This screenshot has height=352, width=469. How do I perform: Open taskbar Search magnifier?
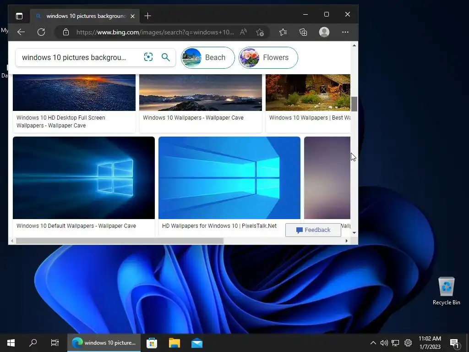click(x=33, y=343)
